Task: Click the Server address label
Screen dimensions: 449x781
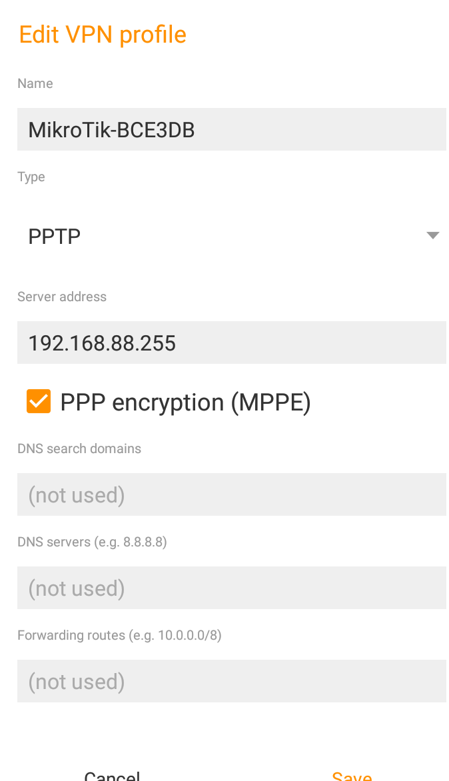Action: (x=62, y=297)
